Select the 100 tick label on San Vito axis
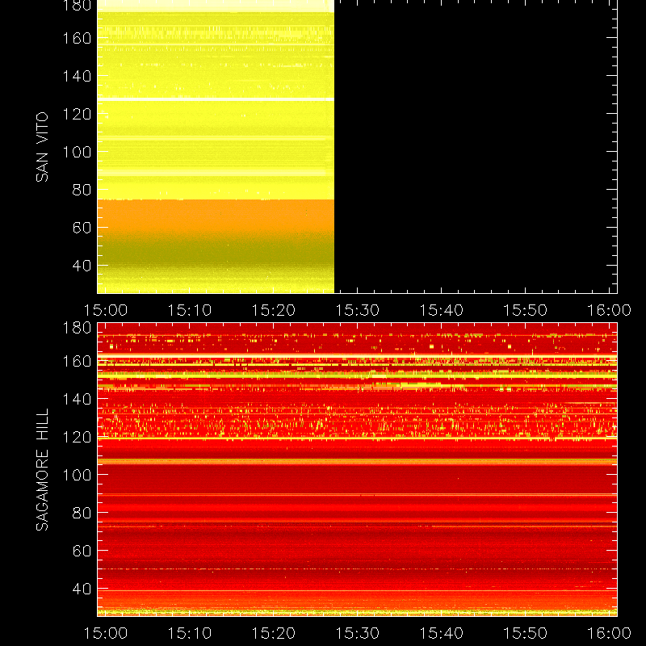This screenshot has height=646, width=646. click(x=77, y=152)
